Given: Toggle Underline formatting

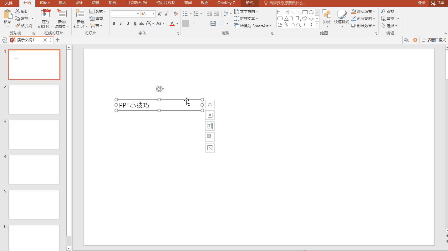Looking at the screenshot, I should (128, 23).
